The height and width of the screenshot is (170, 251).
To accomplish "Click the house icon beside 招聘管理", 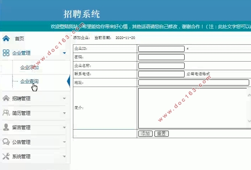I will click(6, 98).
